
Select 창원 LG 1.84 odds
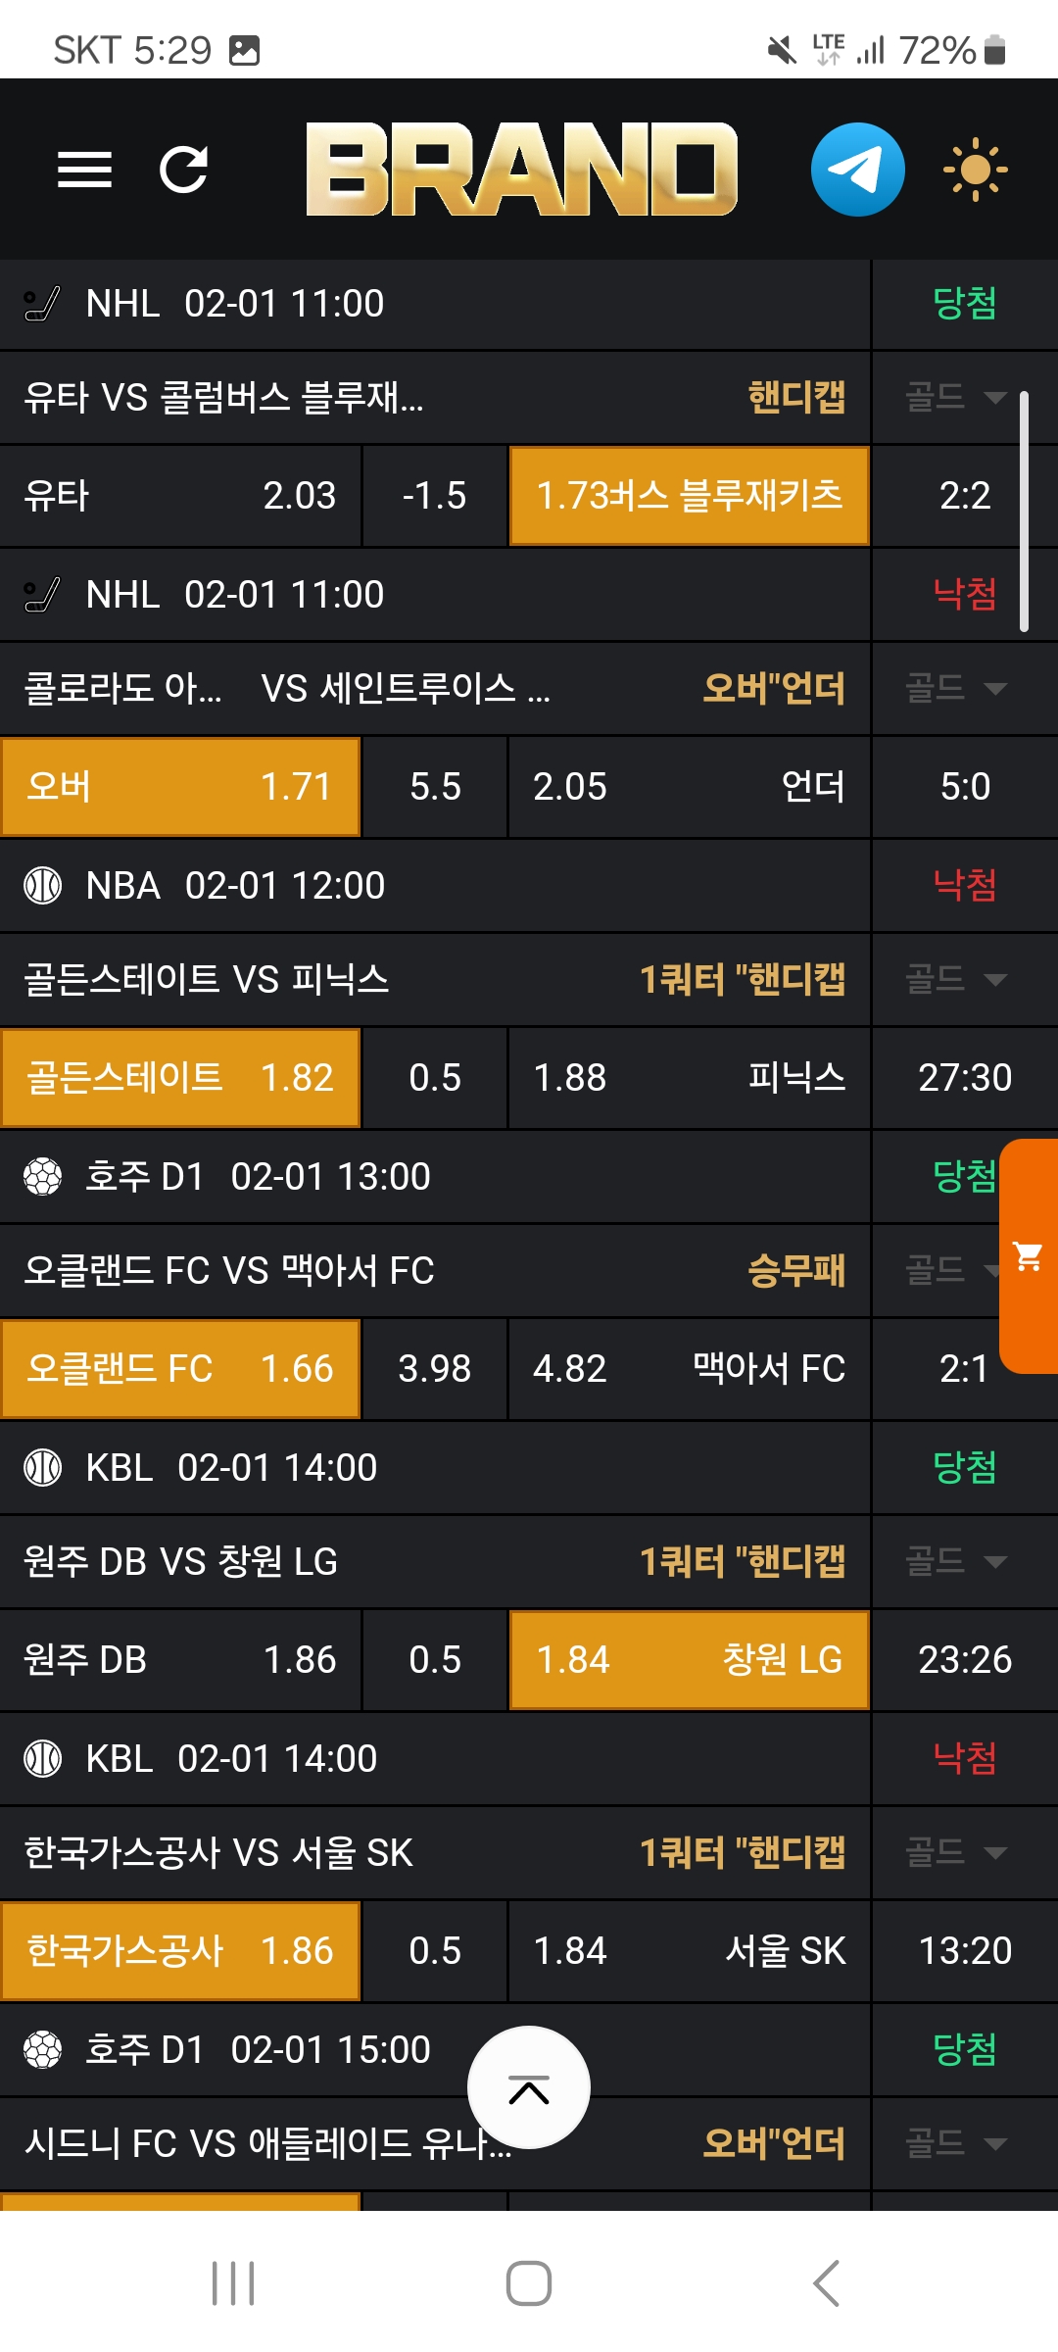689,1660
